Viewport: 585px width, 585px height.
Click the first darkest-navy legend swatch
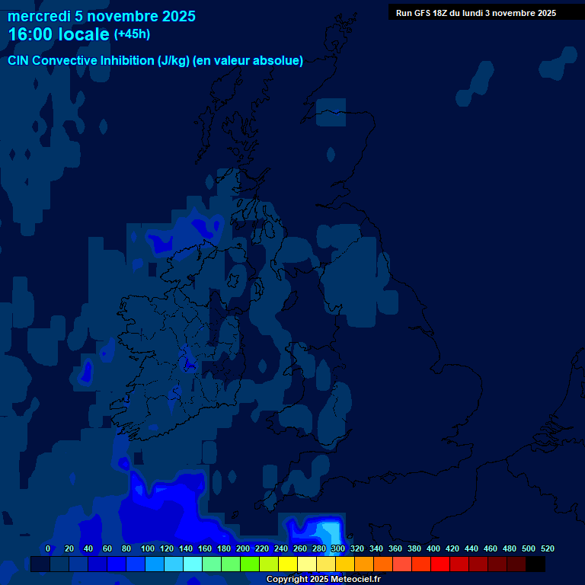tap(40, 564)
